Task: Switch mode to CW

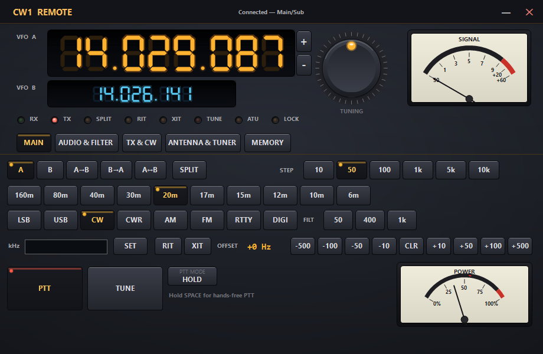Action: click(97, 220)
